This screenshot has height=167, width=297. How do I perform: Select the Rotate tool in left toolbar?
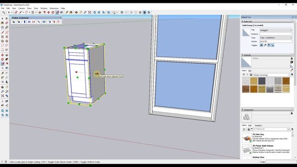2,59
